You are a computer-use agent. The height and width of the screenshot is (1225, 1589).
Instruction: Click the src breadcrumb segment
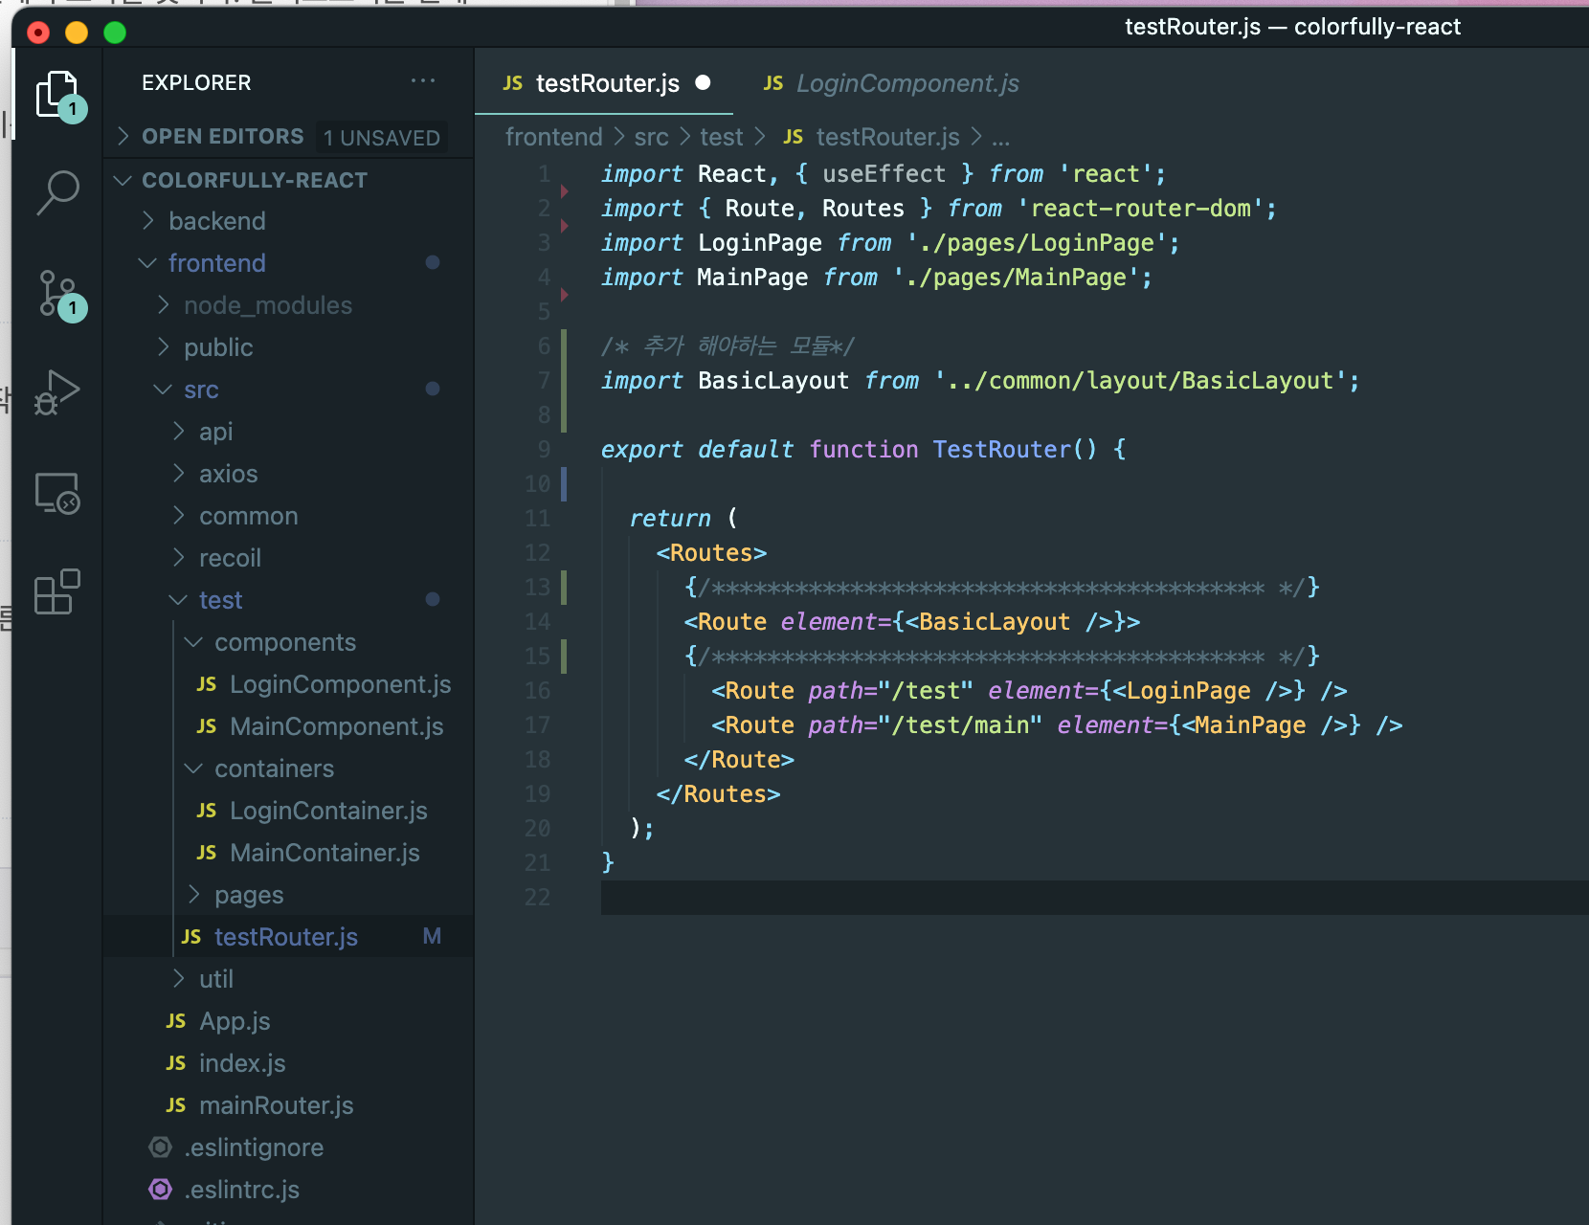(651, 137)
